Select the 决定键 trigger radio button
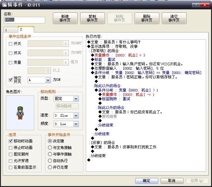 click(x=50, y=141)
